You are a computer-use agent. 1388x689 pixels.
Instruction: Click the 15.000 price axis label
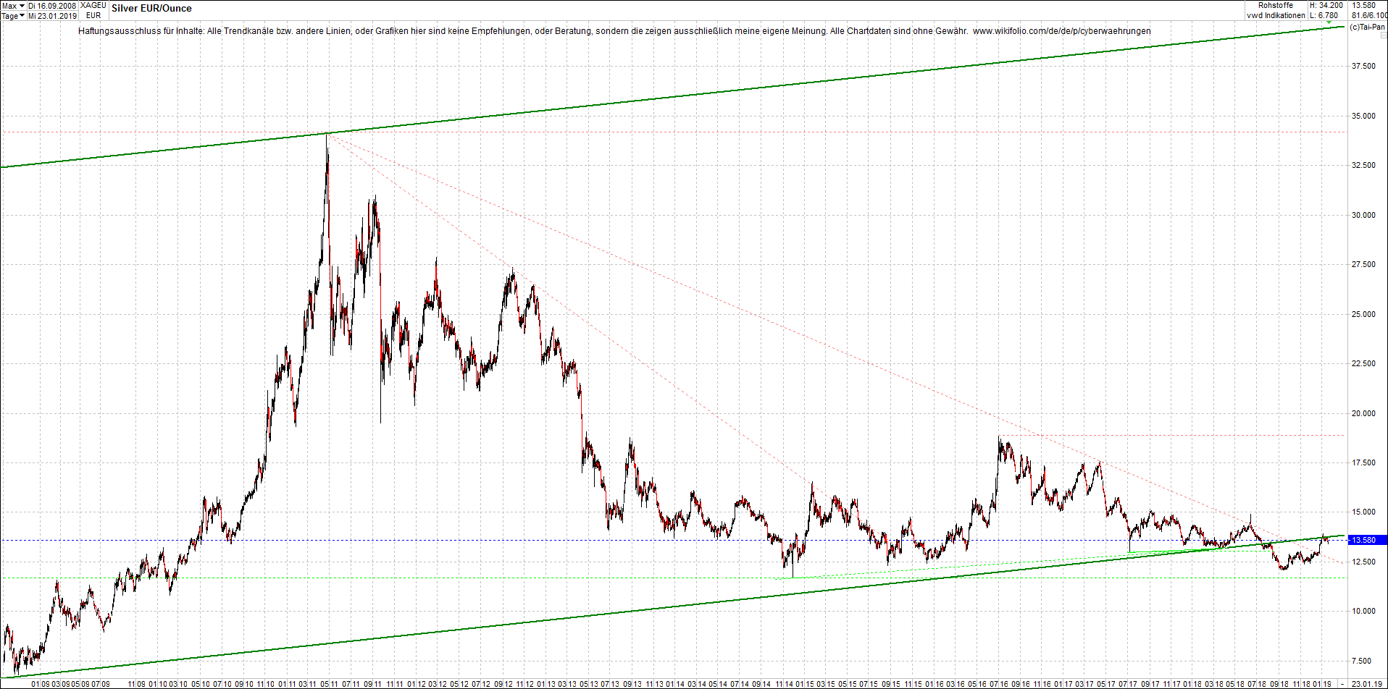pyautogui.click(x=1363, y=512)
